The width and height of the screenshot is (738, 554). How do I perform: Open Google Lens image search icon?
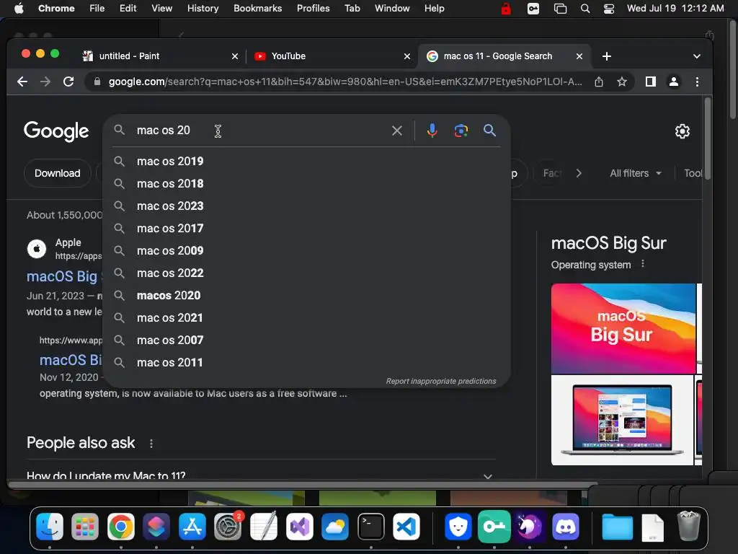click(461, 131)
